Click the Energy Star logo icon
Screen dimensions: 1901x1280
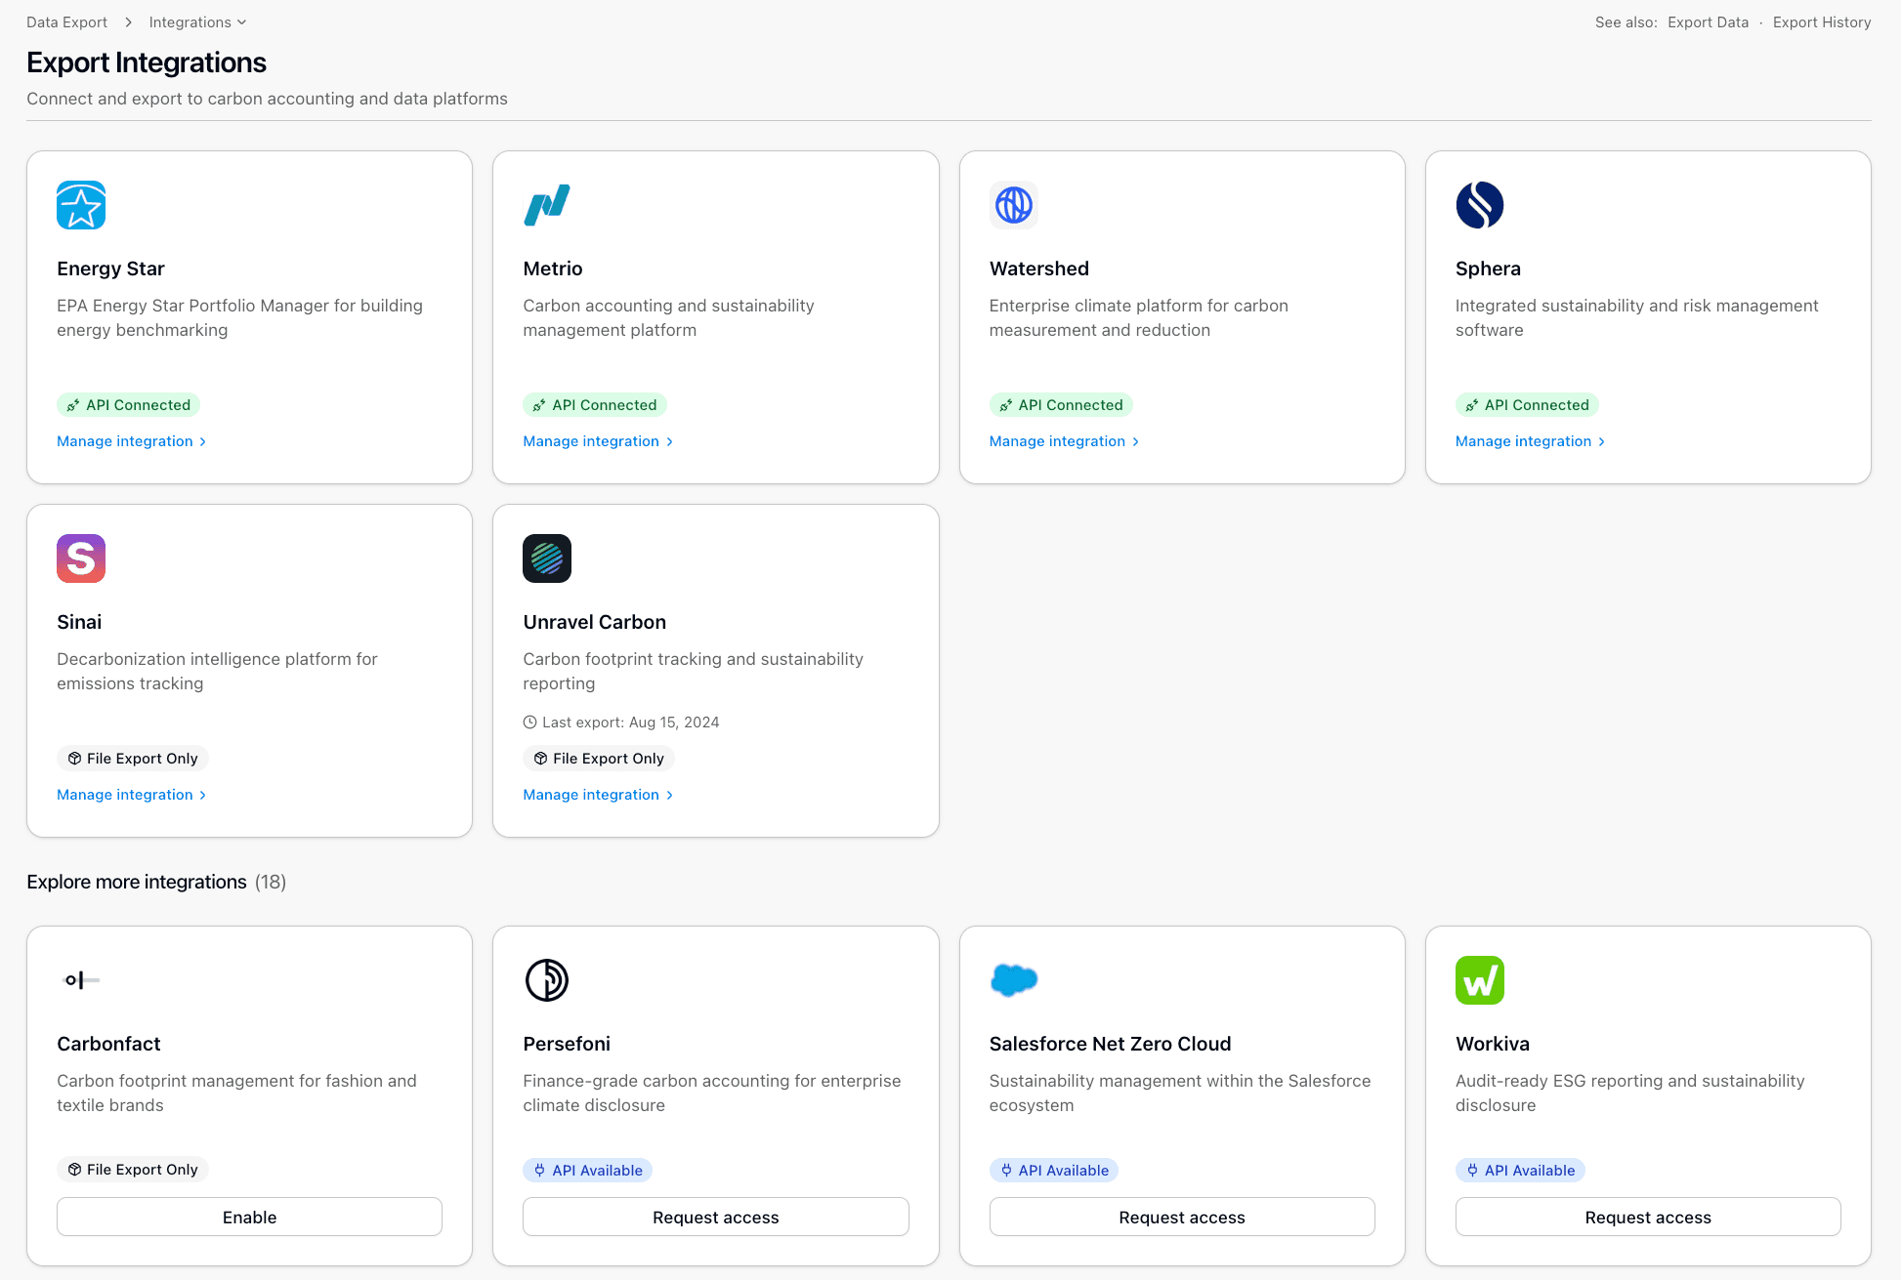(81, 205)
